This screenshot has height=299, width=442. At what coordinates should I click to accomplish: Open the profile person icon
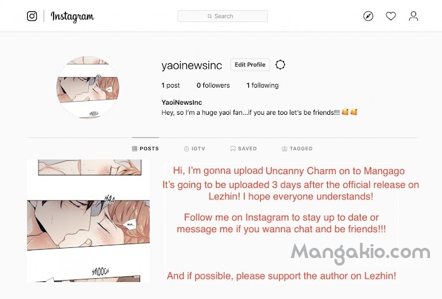coord(414,16)
